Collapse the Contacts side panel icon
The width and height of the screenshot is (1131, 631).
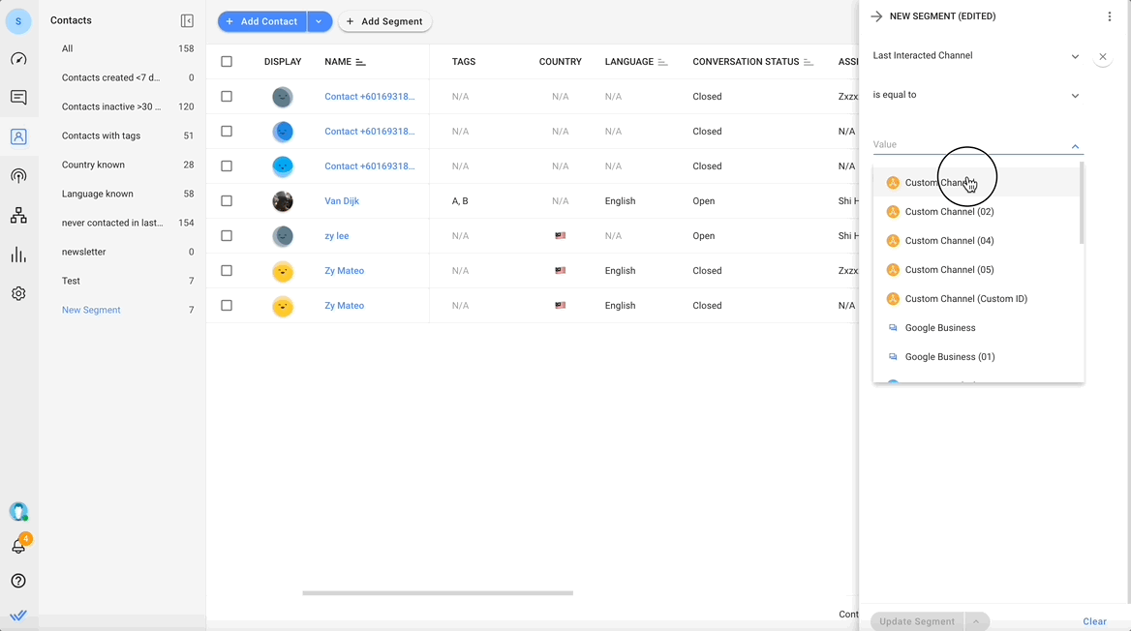(187, 21)
